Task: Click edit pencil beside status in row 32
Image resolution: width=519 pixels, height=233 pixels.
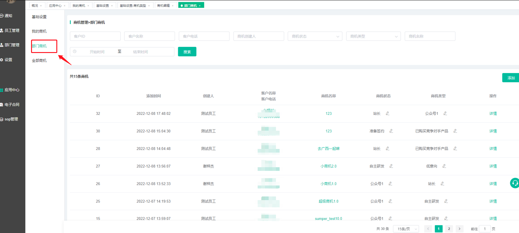Action: coord(387,113)
